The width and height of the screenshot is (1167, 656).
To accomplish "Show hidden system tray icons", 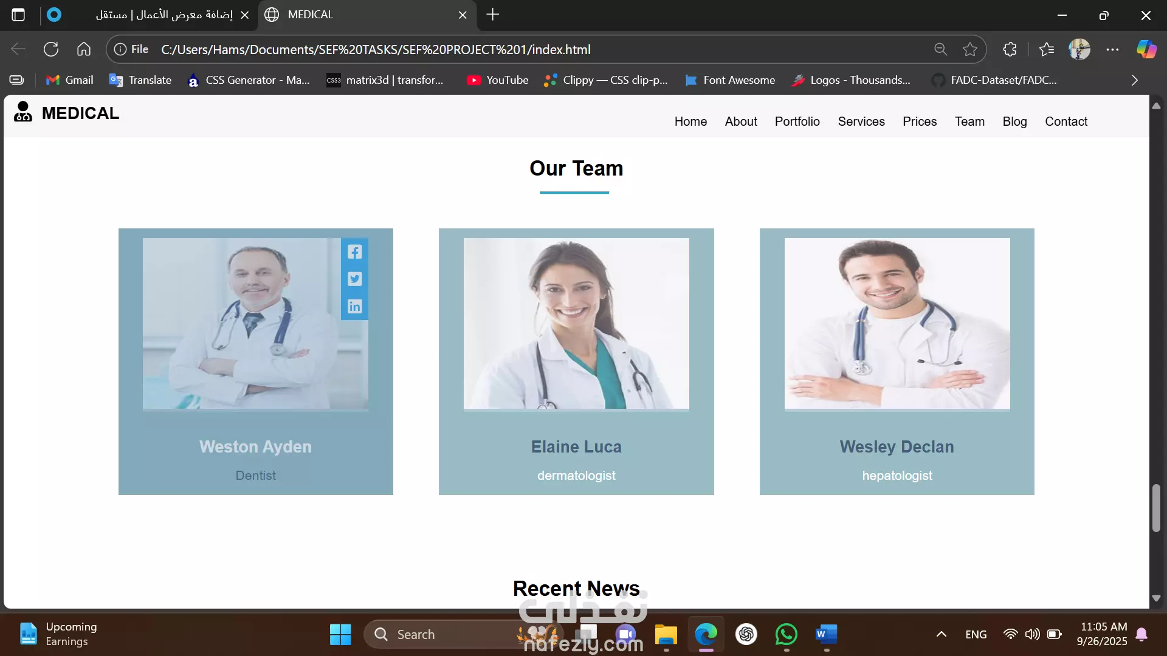I will (x=941, y=635).
